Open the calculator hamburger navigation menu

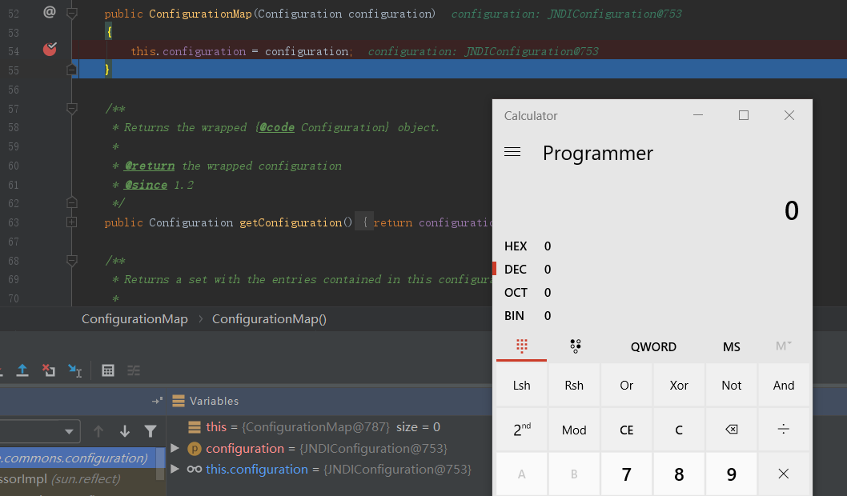coord(512,152)
